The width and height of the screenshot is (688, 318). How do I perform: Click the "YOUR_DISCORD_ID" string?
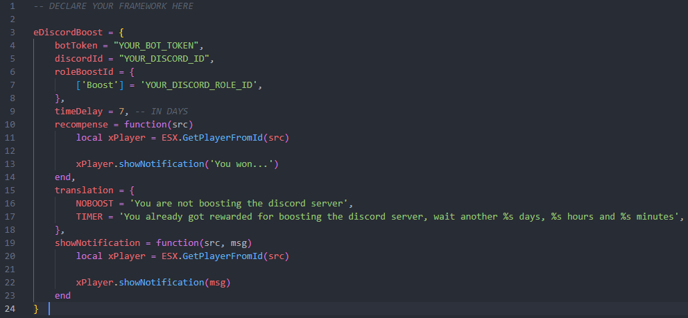pos(166,59)
